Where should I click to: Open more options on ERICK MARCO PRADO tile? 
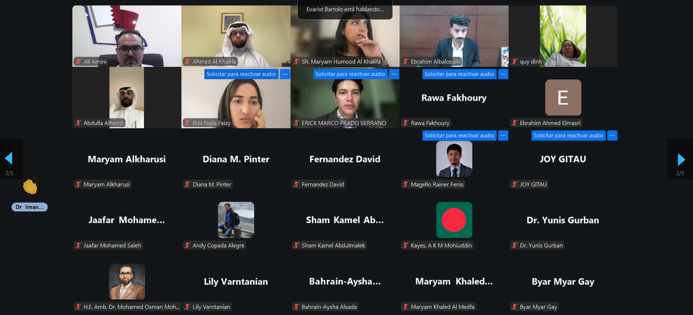point(394,74)
